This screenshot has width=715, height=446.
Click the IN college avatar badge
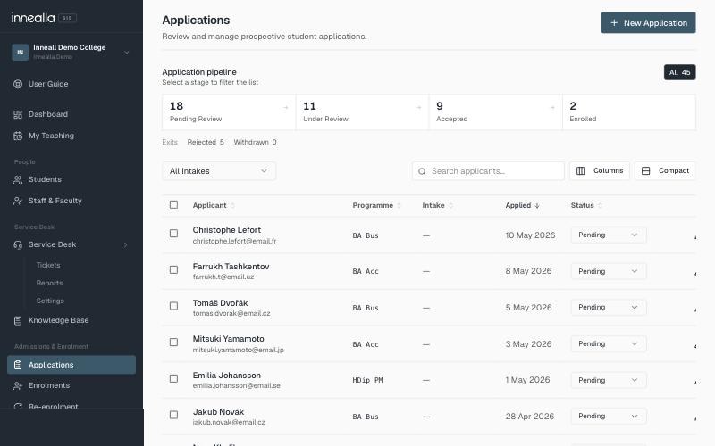tap(20, 53)
